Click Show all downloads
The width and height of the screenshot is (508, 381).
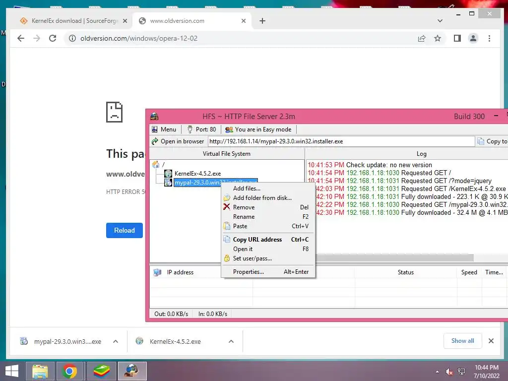tap(463, 341)
